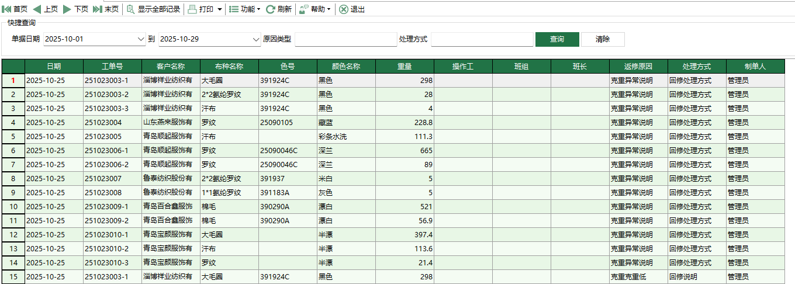Click weight cell 113.6
Screen dimensions: 795x284
coord(405,248)
